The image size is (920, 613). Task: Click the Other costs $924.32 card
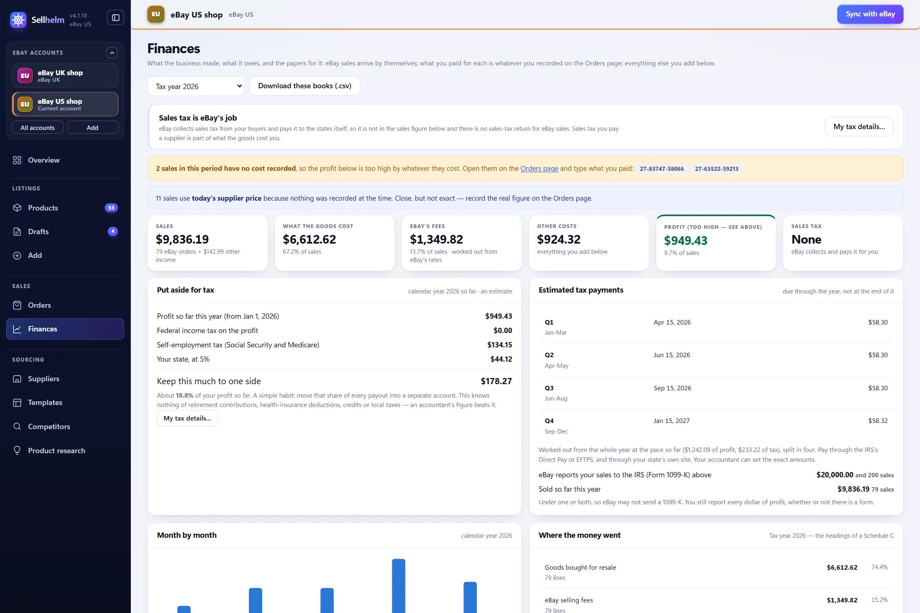coord(589,243)
